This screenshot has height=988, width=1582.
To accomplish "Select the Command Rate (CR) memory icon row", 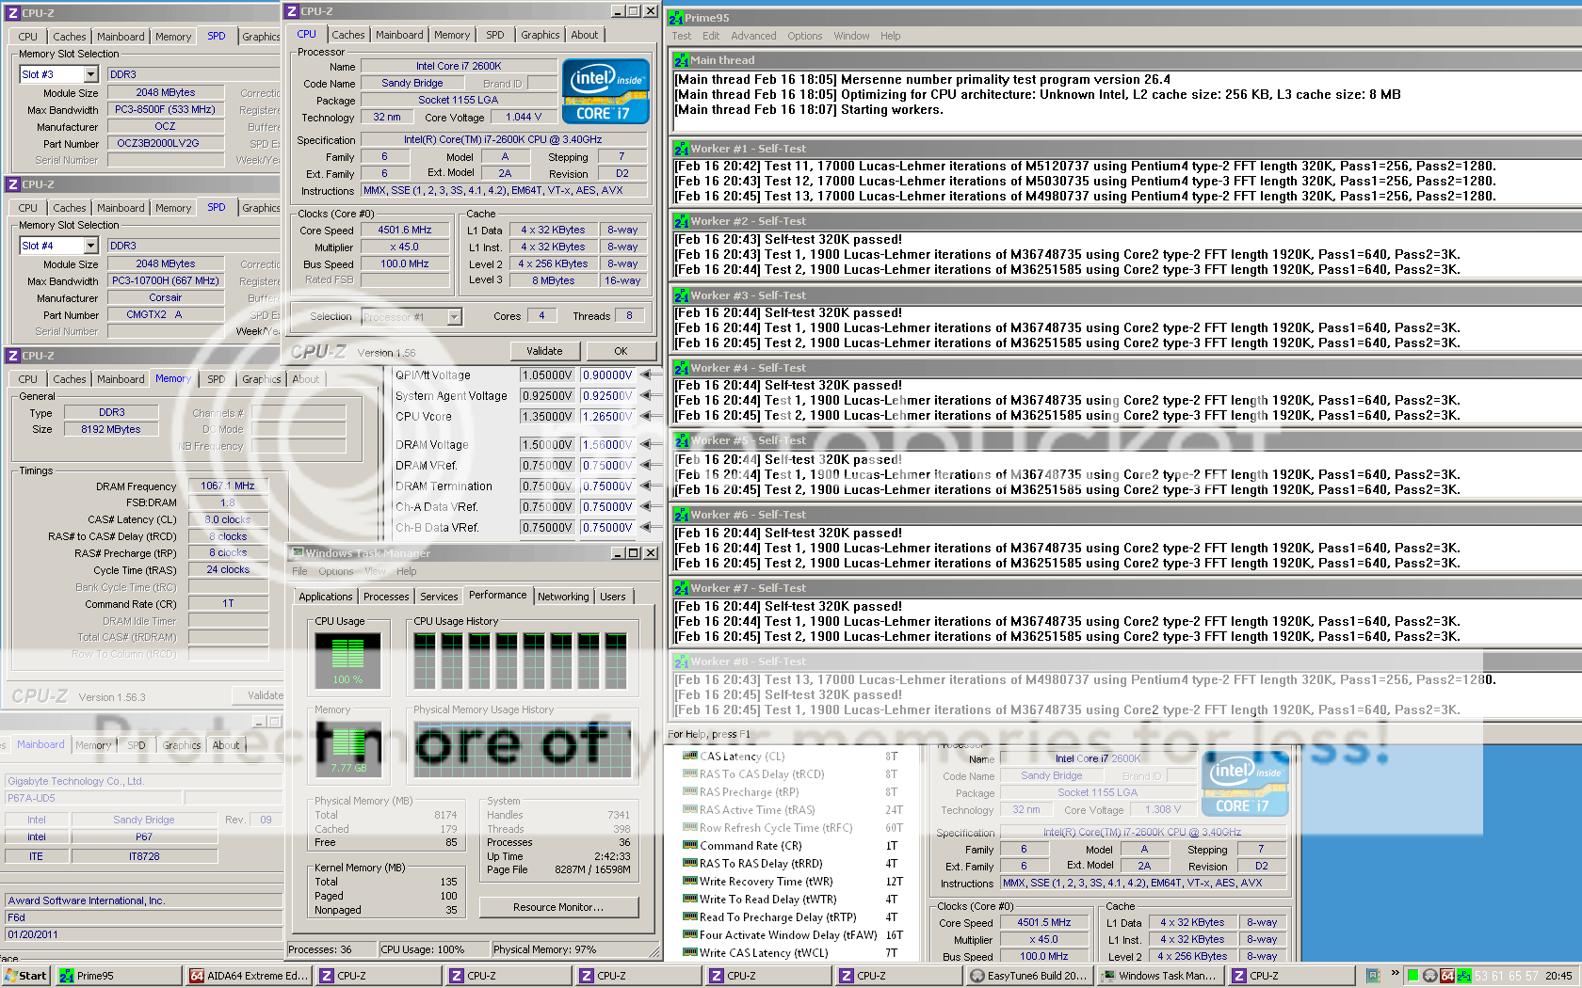I will [689, 846].
